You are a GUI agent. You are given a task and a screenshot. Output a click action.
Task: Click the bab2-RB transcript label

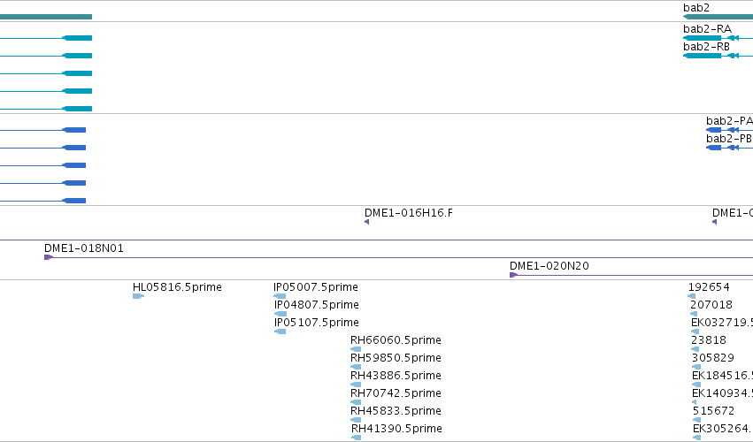coord(706,47)
